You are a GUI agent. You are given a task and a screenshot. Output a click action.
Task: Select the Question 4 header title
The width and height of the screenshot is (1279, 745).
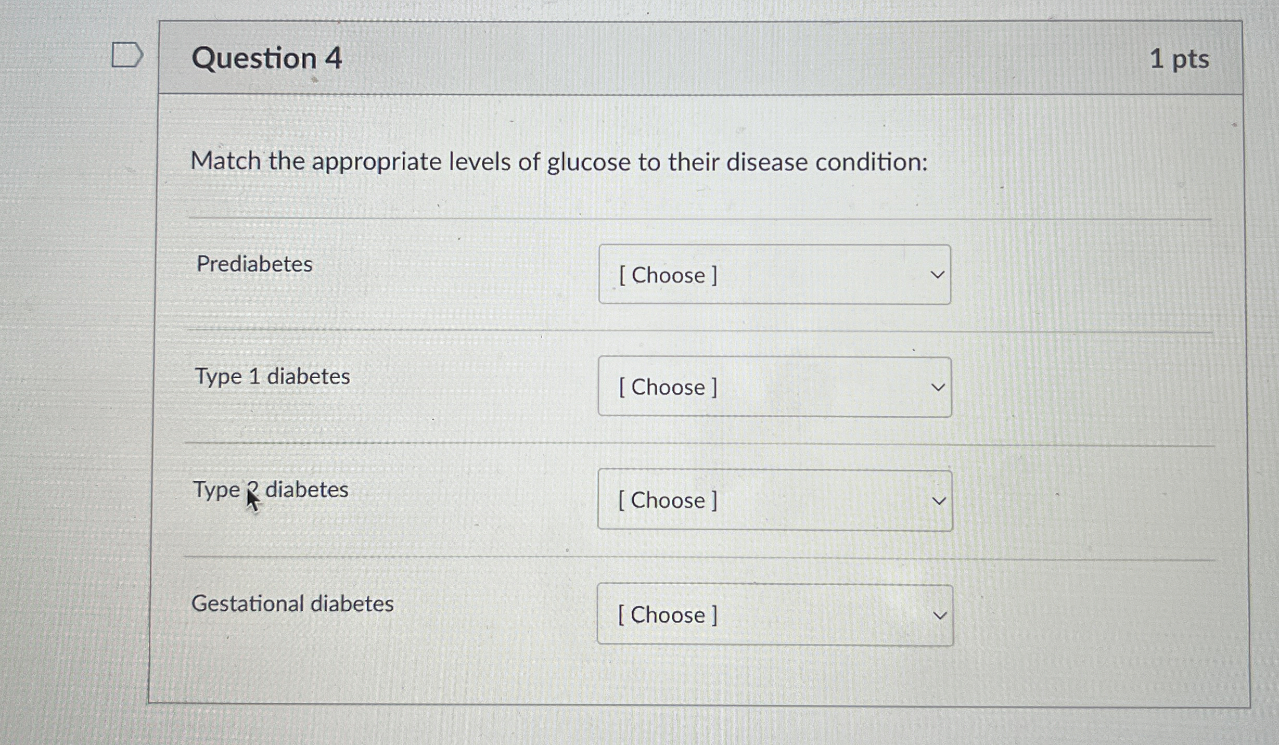tap(266, 59)
